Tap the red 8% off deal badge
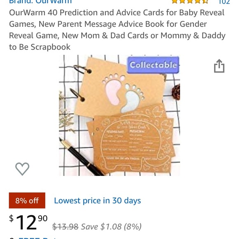Screen dimensions: 239x239 tap(27, 200)
